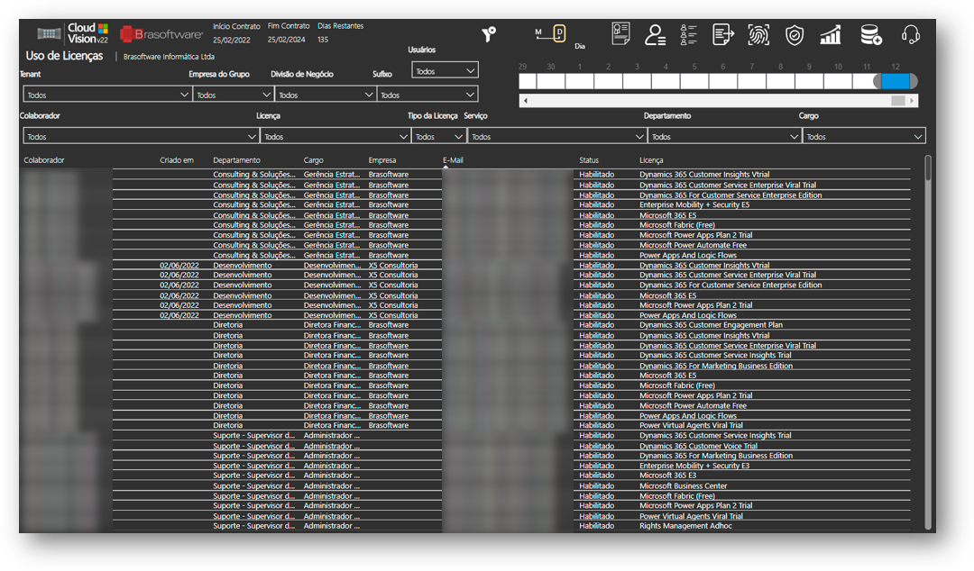The height and width of the screenshot is (571, 974).
Task: Click the Início Contrato date 25/02/2022
Action: [232, 40]
